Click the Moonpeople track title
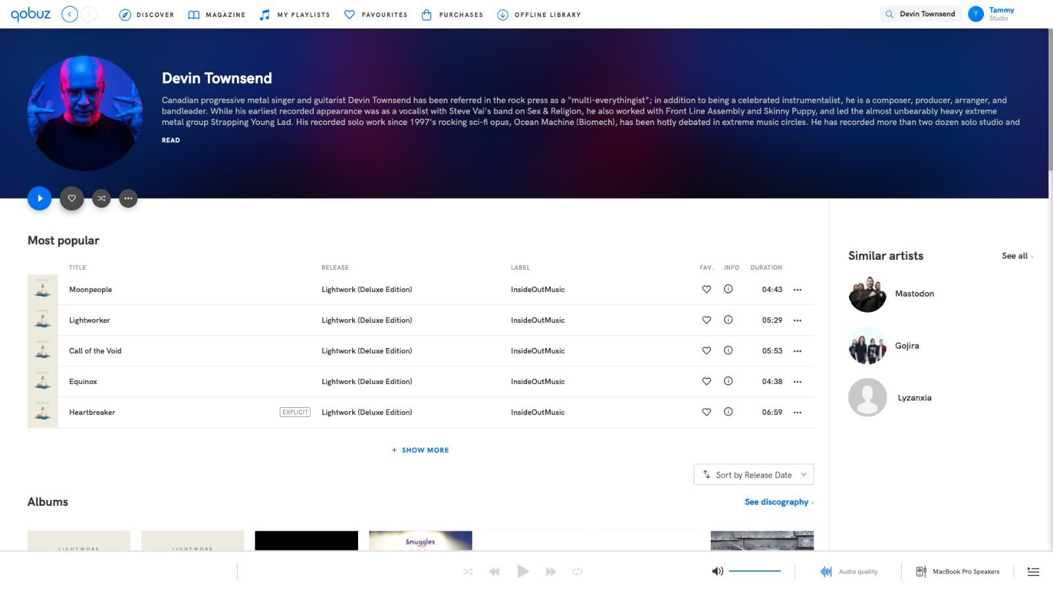 pyautogui.click(x=90, y=289)
